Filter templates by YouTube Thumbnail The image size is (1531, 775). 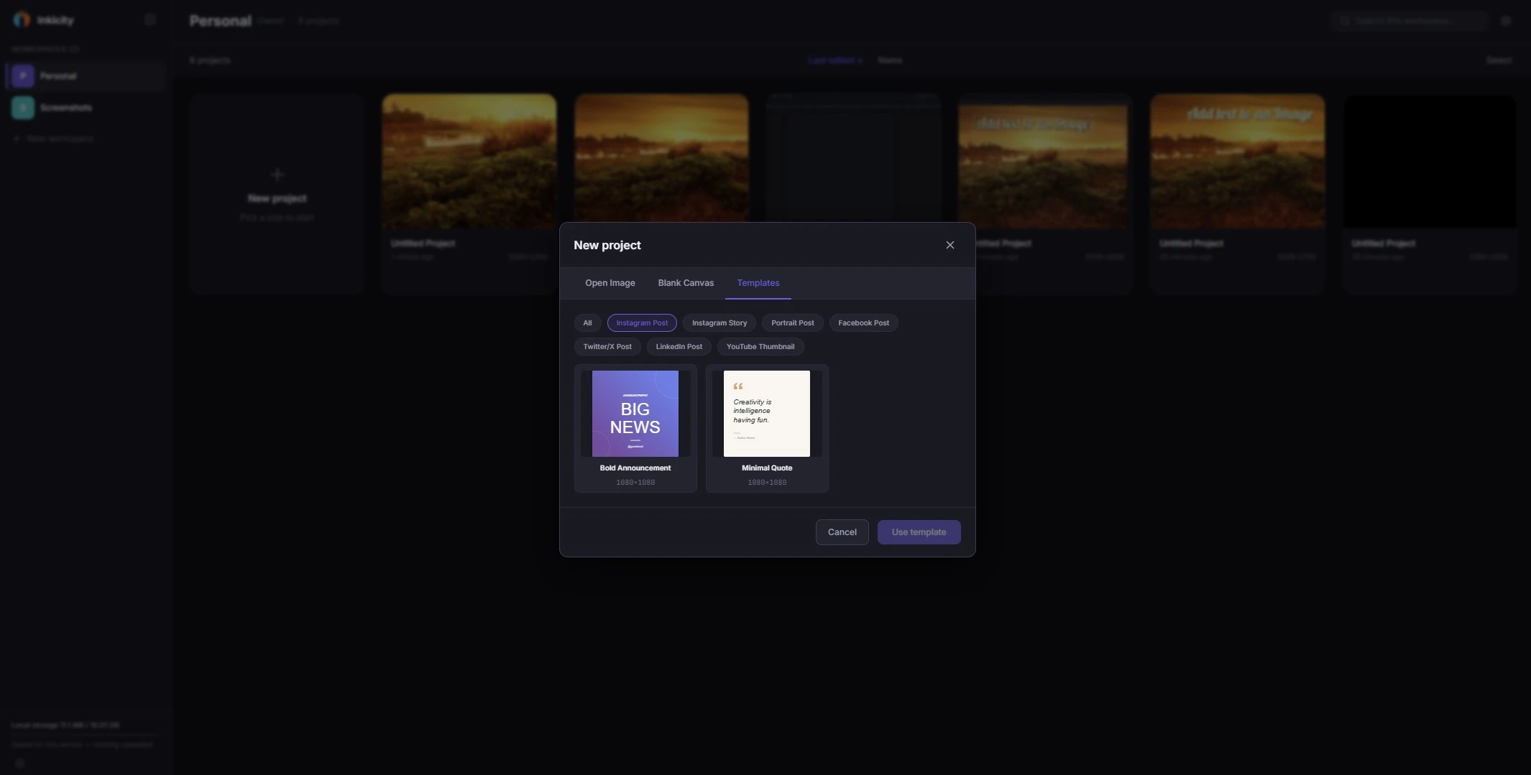tap(760, 347)
